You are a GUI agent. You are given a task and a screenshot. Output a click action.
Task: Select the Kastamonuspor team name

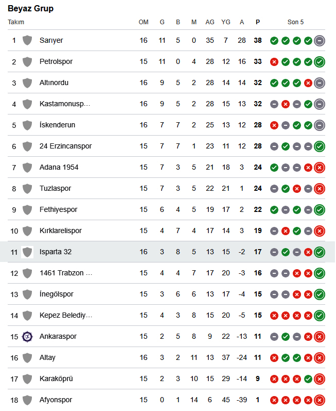[65, 104]
